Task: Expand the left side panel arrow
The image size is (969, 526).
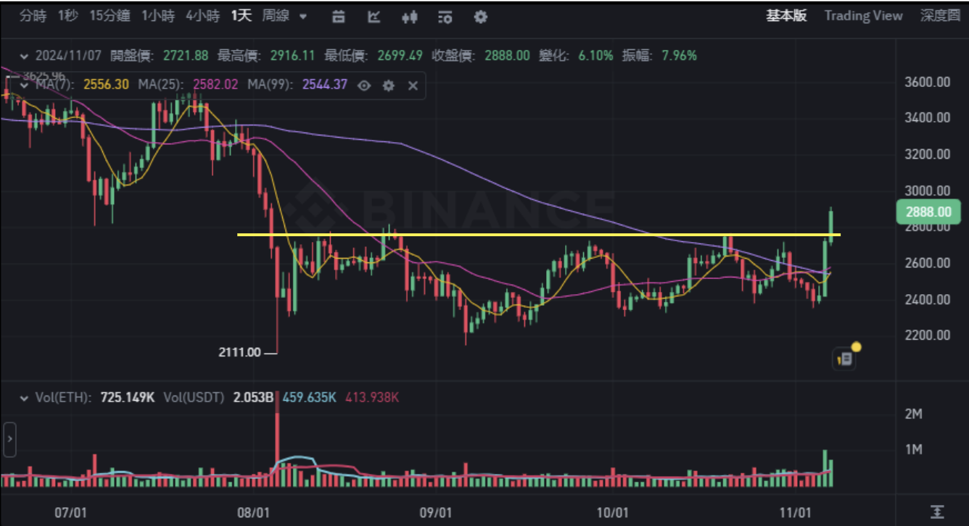Action: pyautogui.click(x=9, y=438)
